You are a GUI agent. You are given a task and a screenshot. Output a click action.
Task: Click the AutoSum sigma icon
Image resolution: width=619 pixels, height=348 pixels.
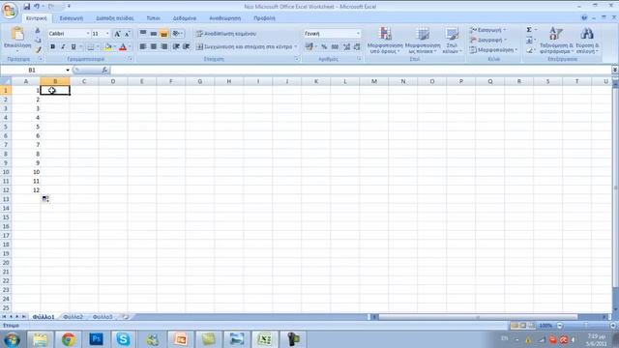point(529,30)
